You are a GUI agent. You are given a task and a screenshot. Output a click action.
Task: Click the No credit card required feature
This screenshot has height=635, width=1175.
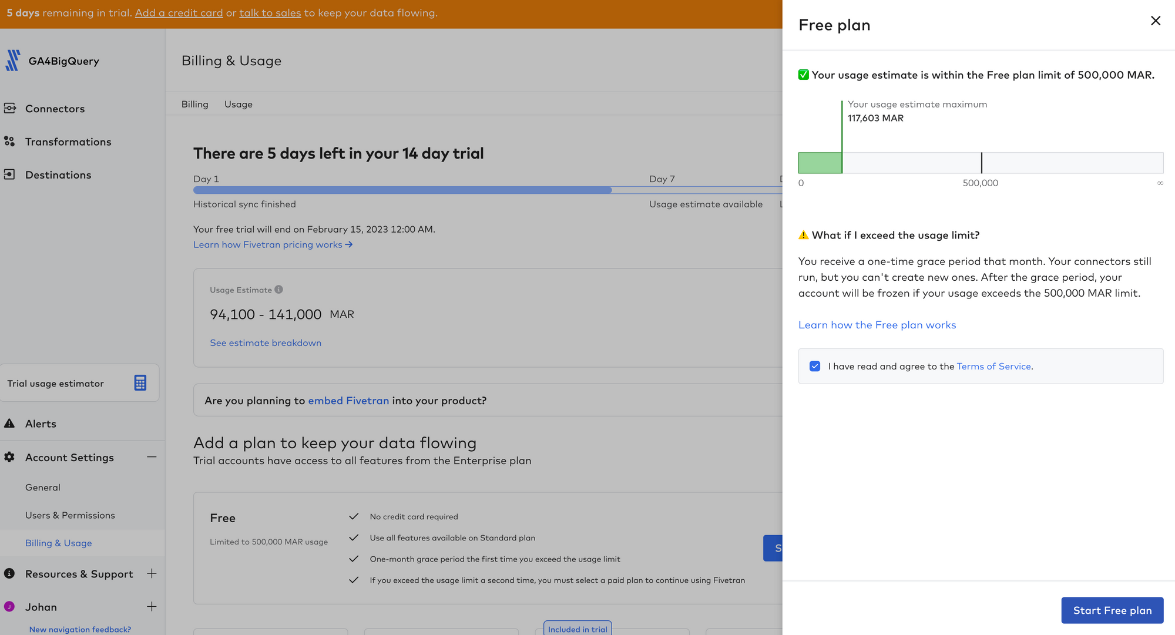coord(414,516)
